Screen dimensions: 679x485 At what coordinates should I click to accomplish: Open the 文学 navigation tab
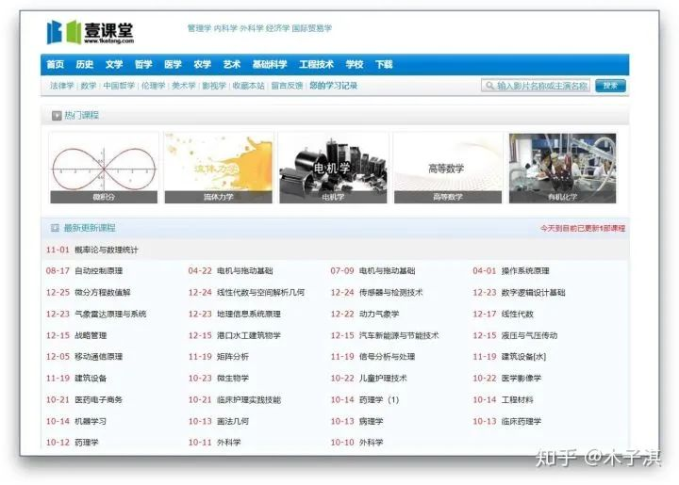(x=114, y=64)
